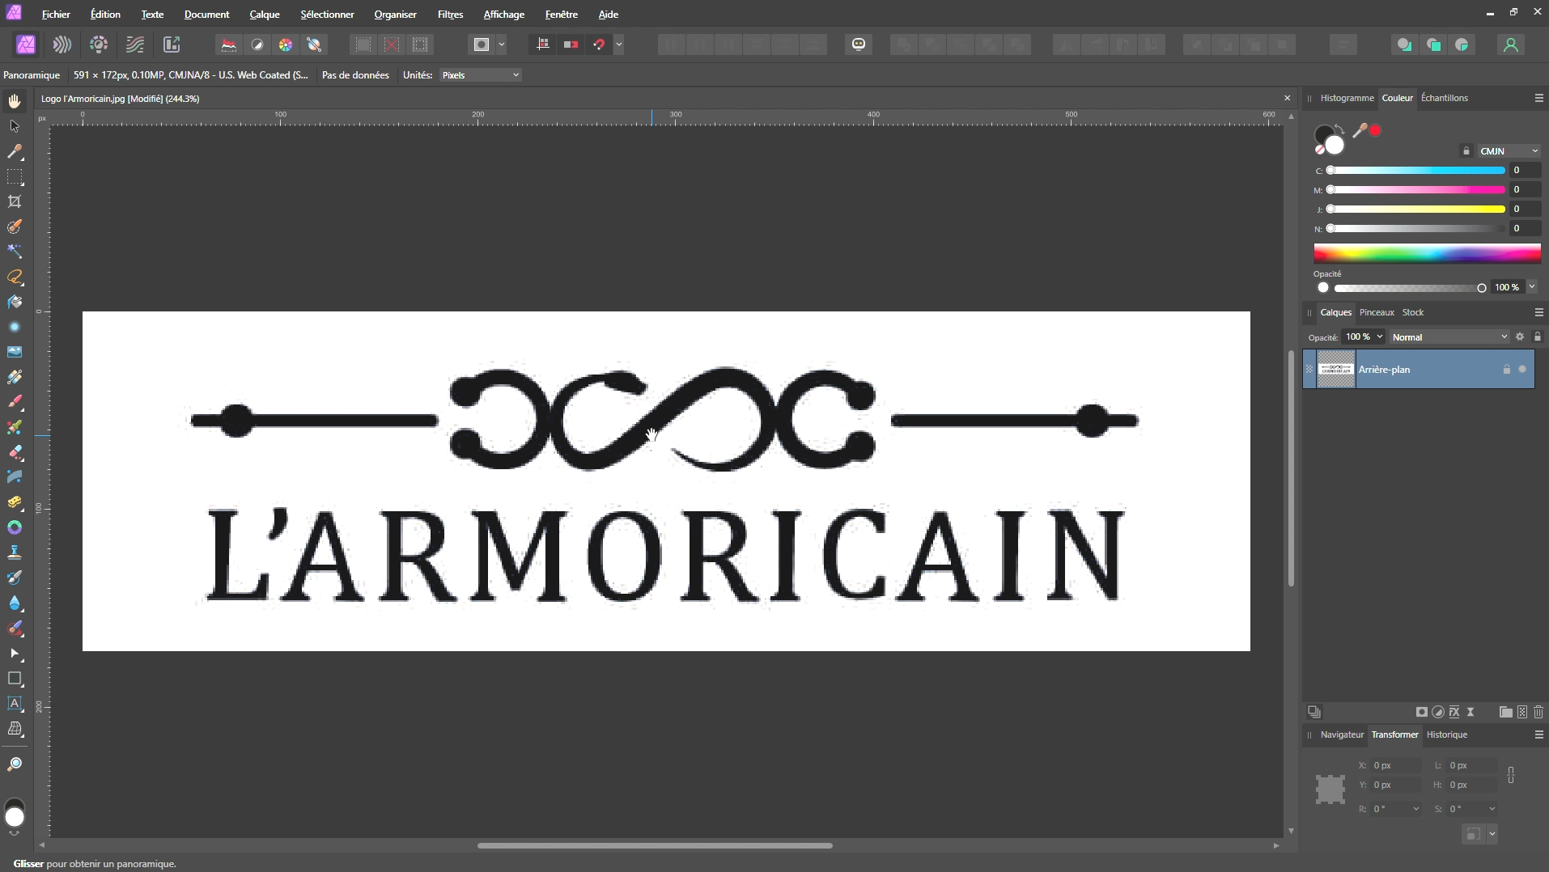Toggle the aspect ratio link lock
Screen dimensions: 1549x872
point(1511,775)
